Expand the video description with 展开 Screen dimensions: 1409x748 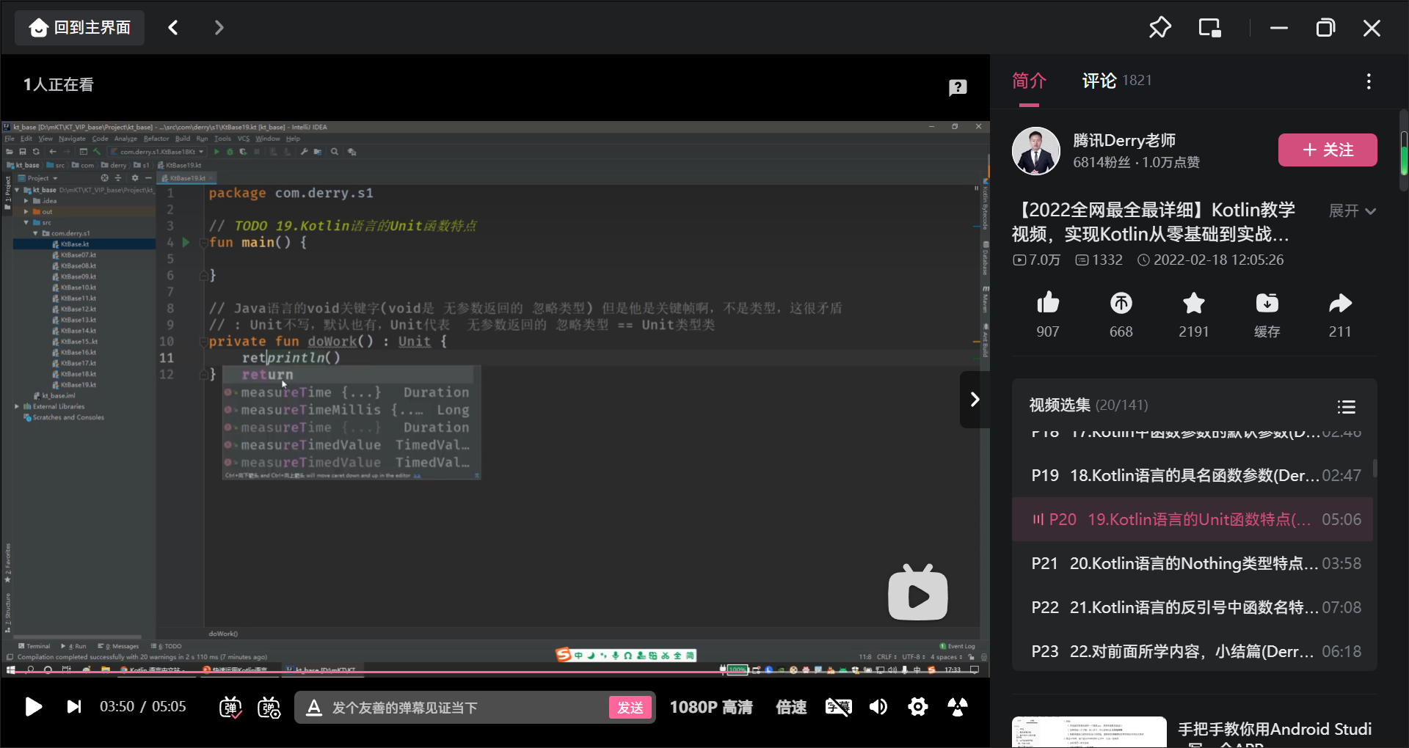click(1352, 211)
